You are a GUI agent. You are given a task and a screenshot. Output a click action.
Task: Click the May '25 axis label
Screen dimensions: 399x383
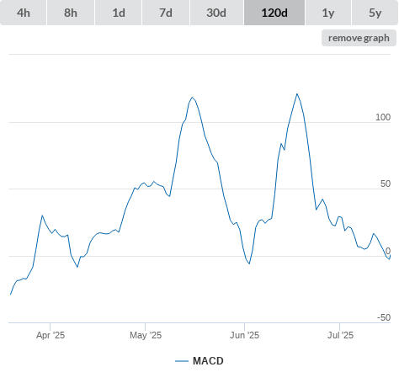coord(146,335)
